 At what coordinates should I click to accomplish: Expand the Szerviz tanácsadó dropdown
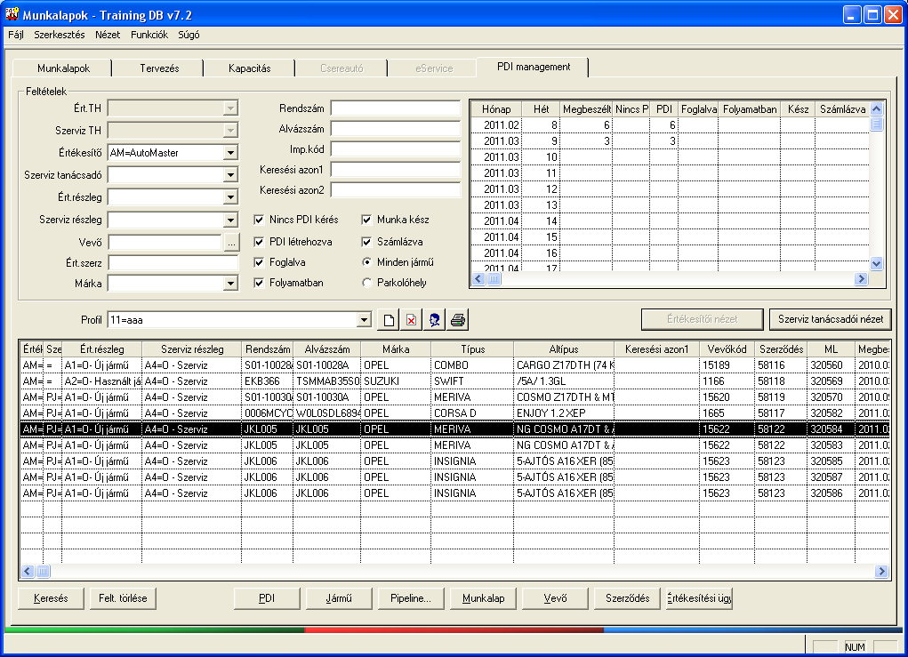[230, 175]
